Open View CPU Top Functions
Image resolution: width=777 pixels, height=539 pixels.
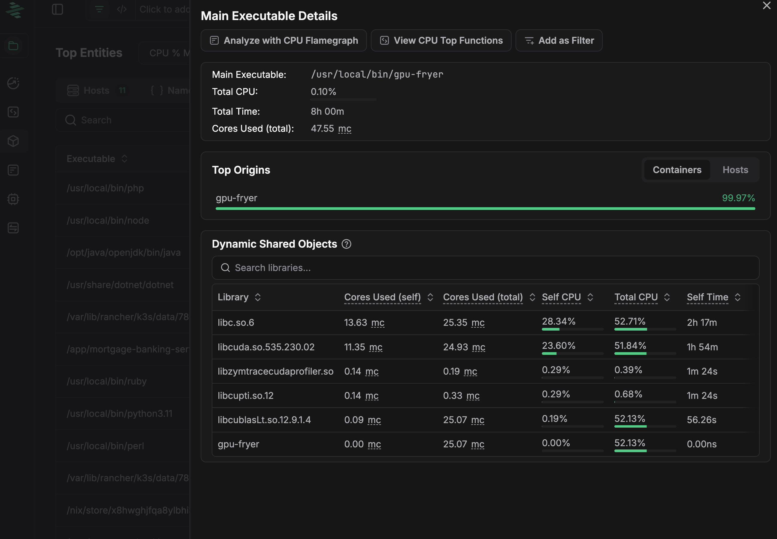coord(440,40)
